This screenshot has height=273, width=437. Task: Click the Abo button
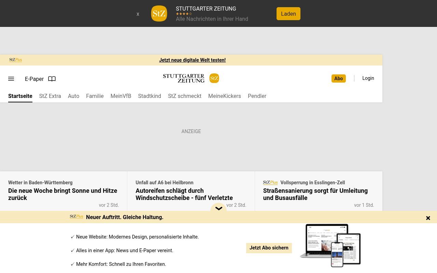click(x=339, y=78)
